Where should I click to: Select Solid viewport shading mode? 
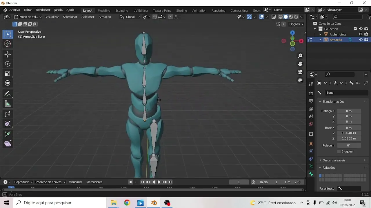285,17
